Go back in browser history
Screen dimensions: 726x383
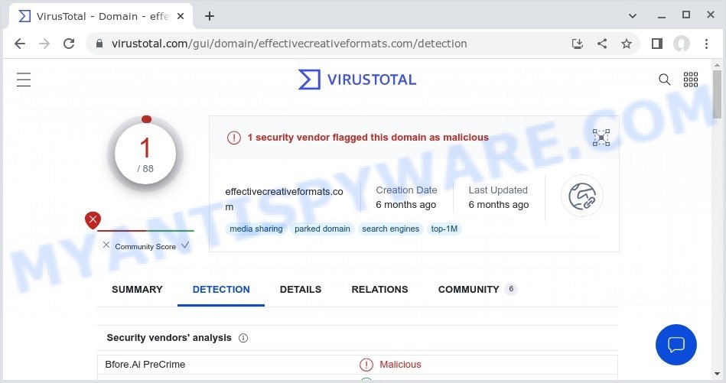(20, 44)
